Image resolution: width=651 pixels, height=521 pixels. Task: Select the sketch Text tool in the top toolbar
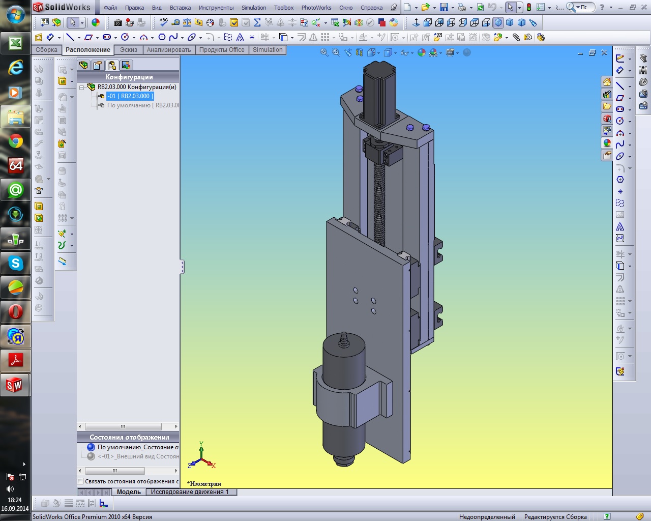pos(240,37)
